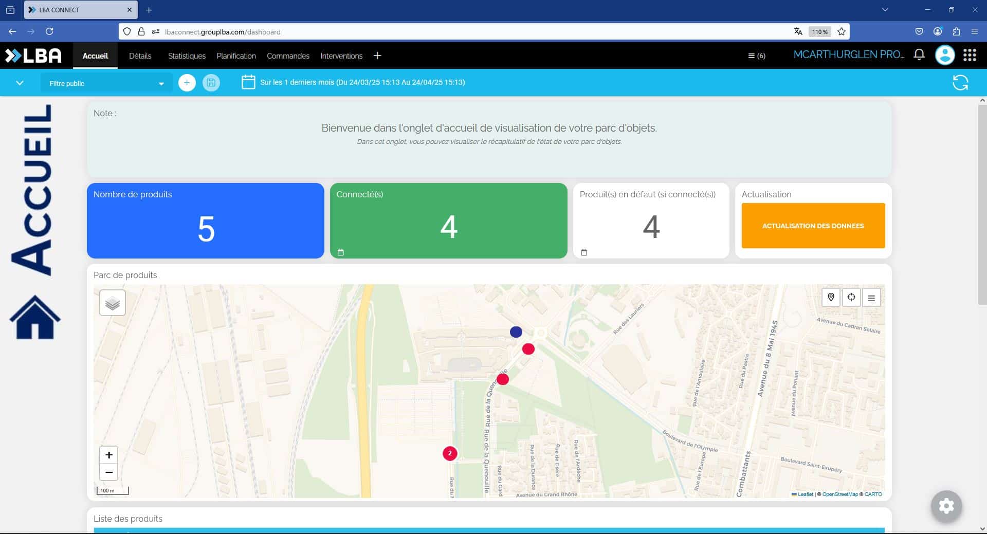
Task: Zoom in the map with plus
Action: click(x=109, y=455)
